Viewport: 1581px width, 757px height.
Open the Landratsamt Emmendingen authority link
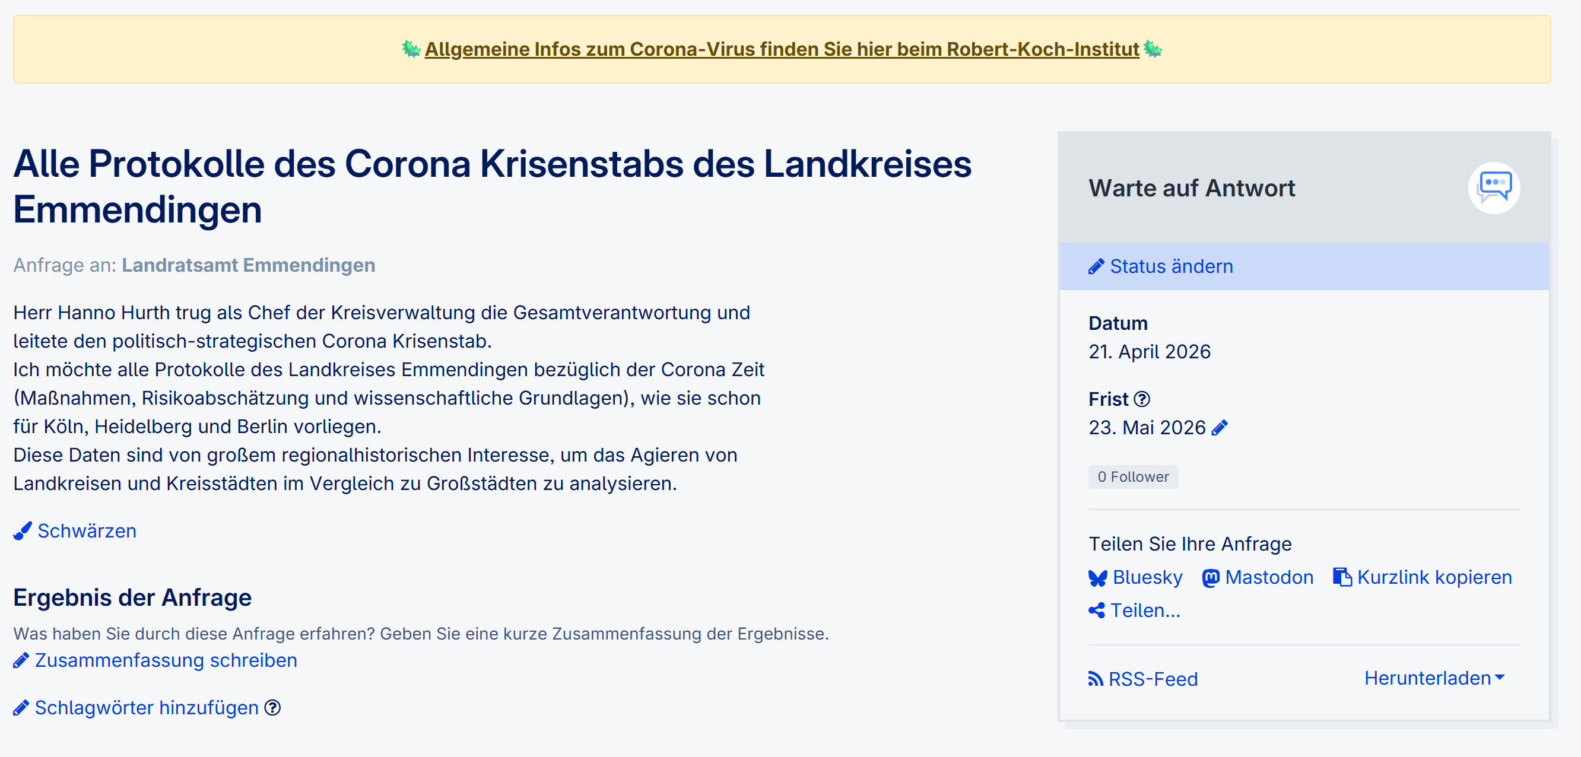248,265
